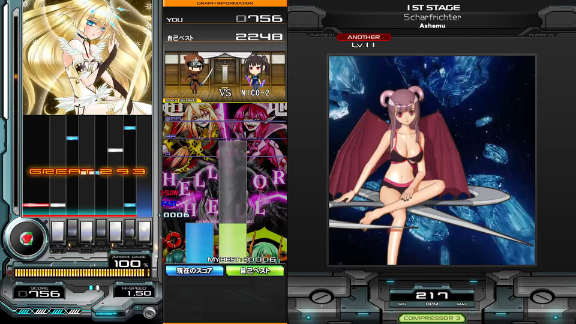Click the small silver key lock under HI-SPEED

point(149,312)
